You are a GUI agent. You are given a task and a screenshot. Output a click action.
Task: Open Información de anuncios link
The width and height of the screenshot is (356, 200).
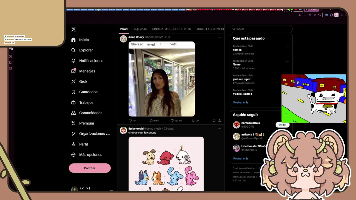click(244, 177)
